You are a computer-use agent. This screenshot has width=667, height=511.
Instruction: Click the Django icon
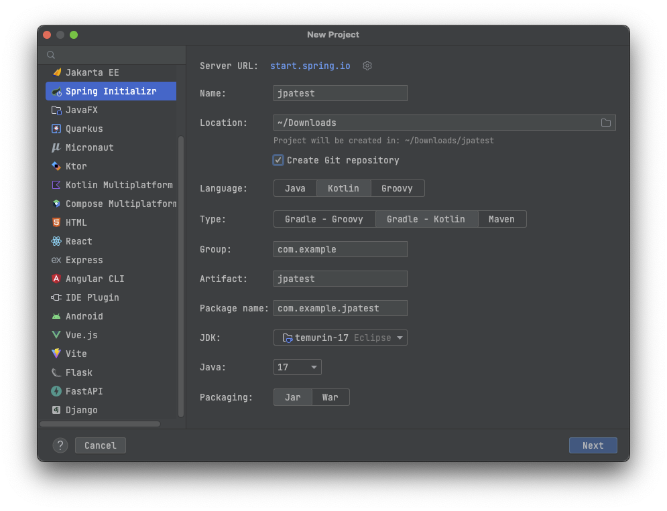click(x=56, y=410)
